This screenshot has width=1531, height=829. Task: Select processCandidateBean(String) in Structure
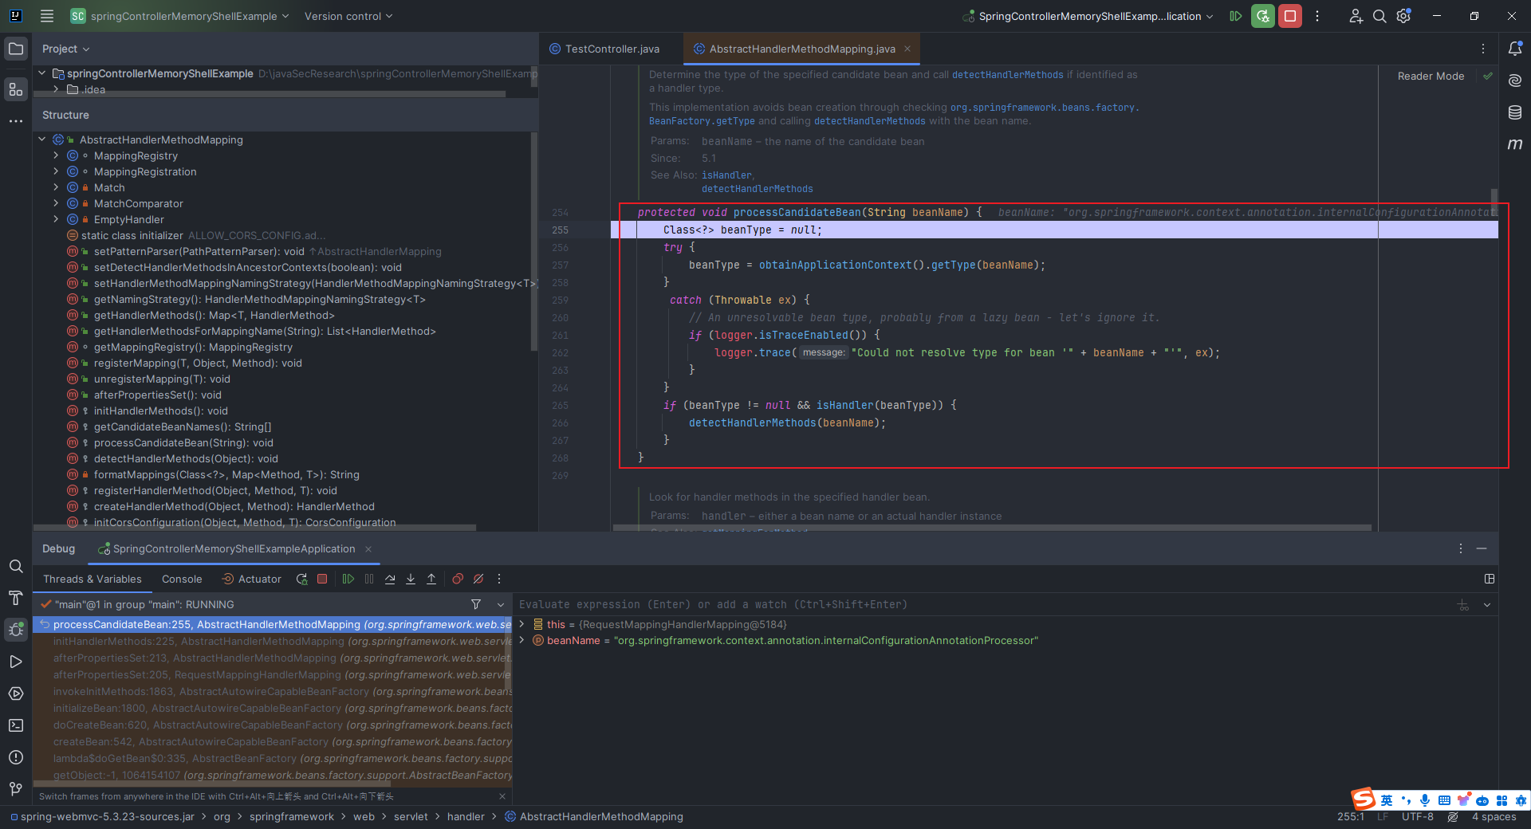pos(183,442)
